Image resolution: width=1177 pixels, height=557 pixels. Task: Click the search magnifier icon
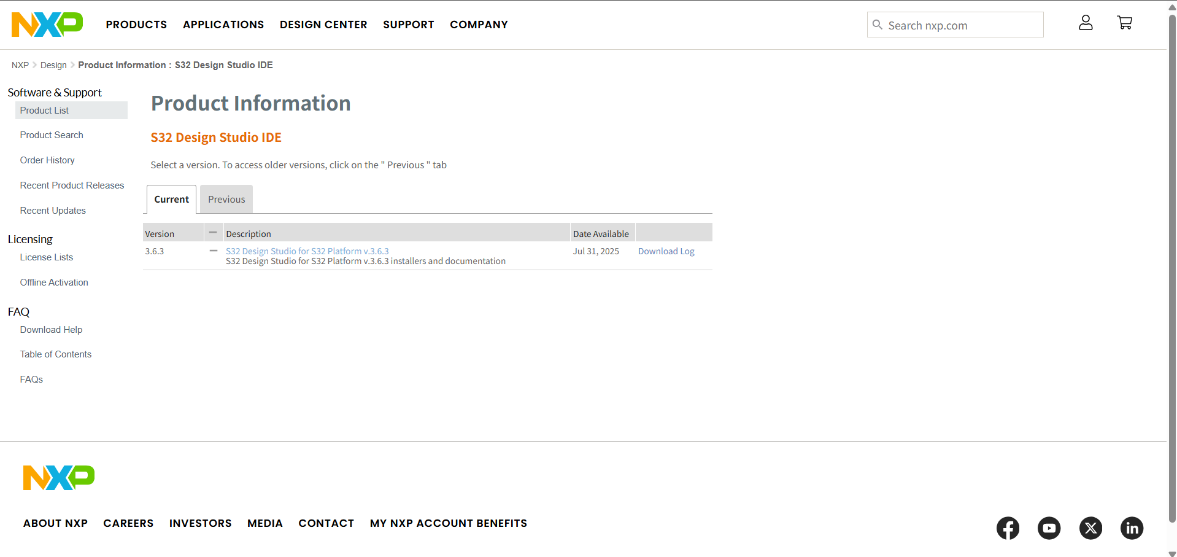878,25
